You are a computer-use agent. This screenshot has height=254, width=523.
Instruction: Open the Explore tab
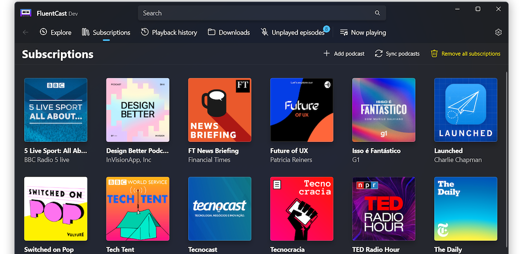(56, 33)
